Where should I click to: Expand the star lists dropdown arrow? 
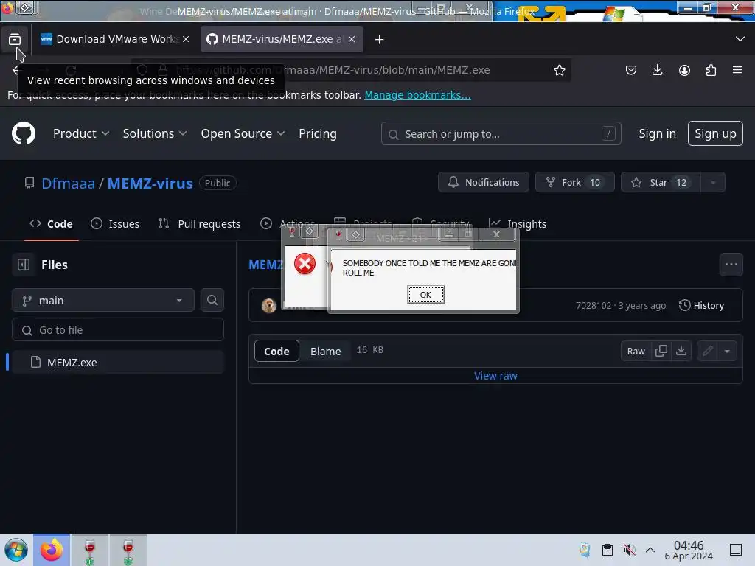(x=713, y=183)
